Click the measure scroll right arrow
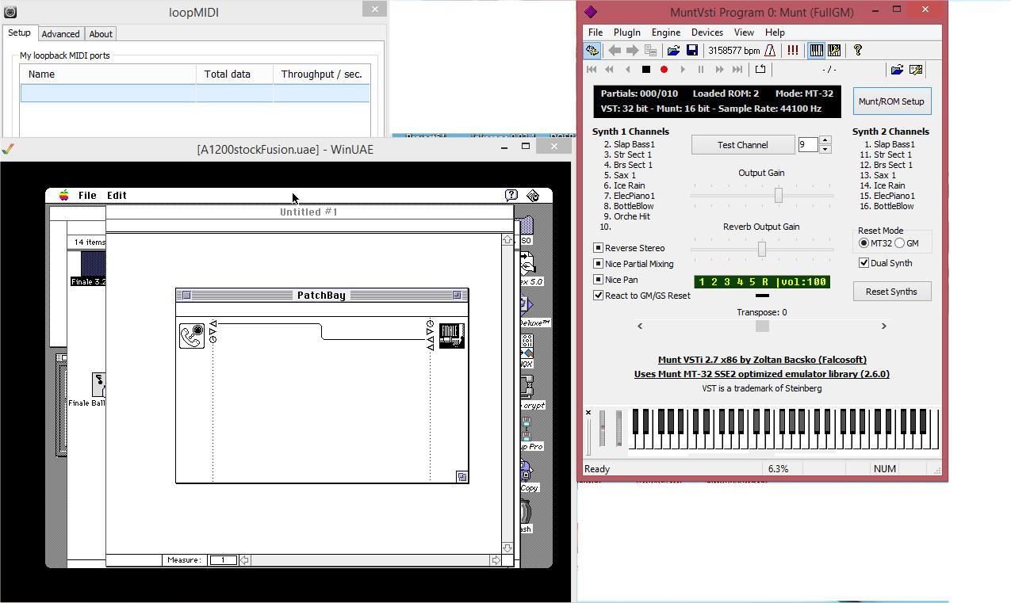Screen dimensions: 1011x603 (x=496, y=560)
